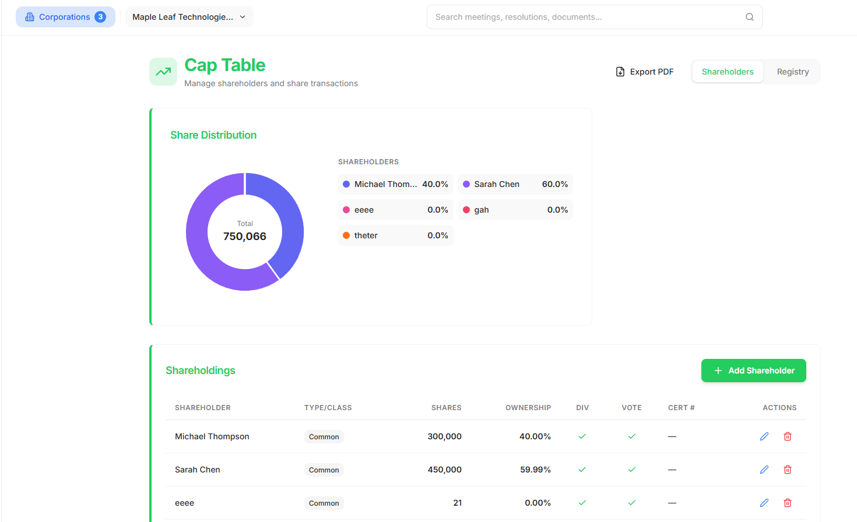Click the Sarah Chen name in table
This screenshot has width=857, height=522.
pos(198,470)
